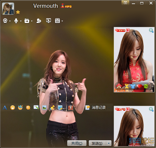The width and height of the screenshot is (156, 148).
Task: Click the add contact to discussion icon
Action: 39,21
